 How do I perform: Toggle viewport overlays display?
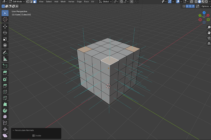178,2
